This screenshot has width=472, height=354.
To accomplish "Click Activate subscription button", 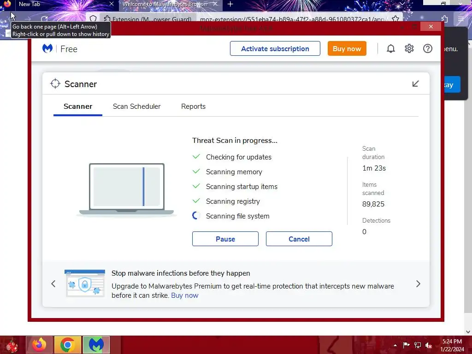I will (275, 48).
